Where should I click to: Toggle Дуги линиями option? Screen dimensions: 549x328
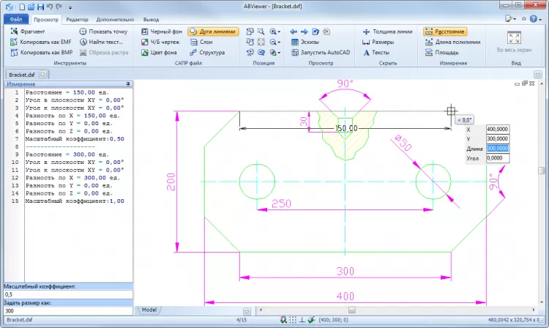click(x=213, y=31)
